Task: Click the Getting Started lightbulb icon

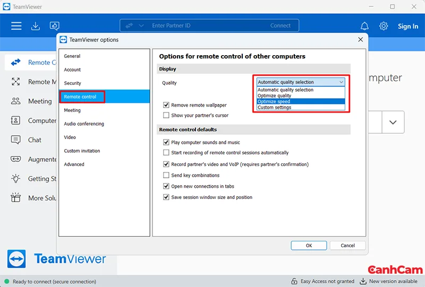Action: [x=15, y=178]
